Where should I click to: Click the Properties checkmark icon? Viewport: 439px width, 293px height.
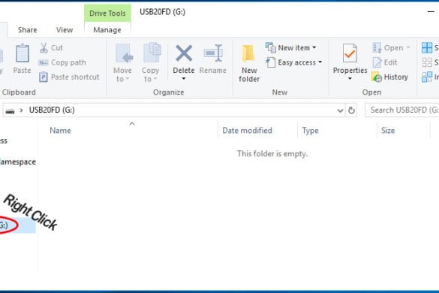(x=350, y=53)
